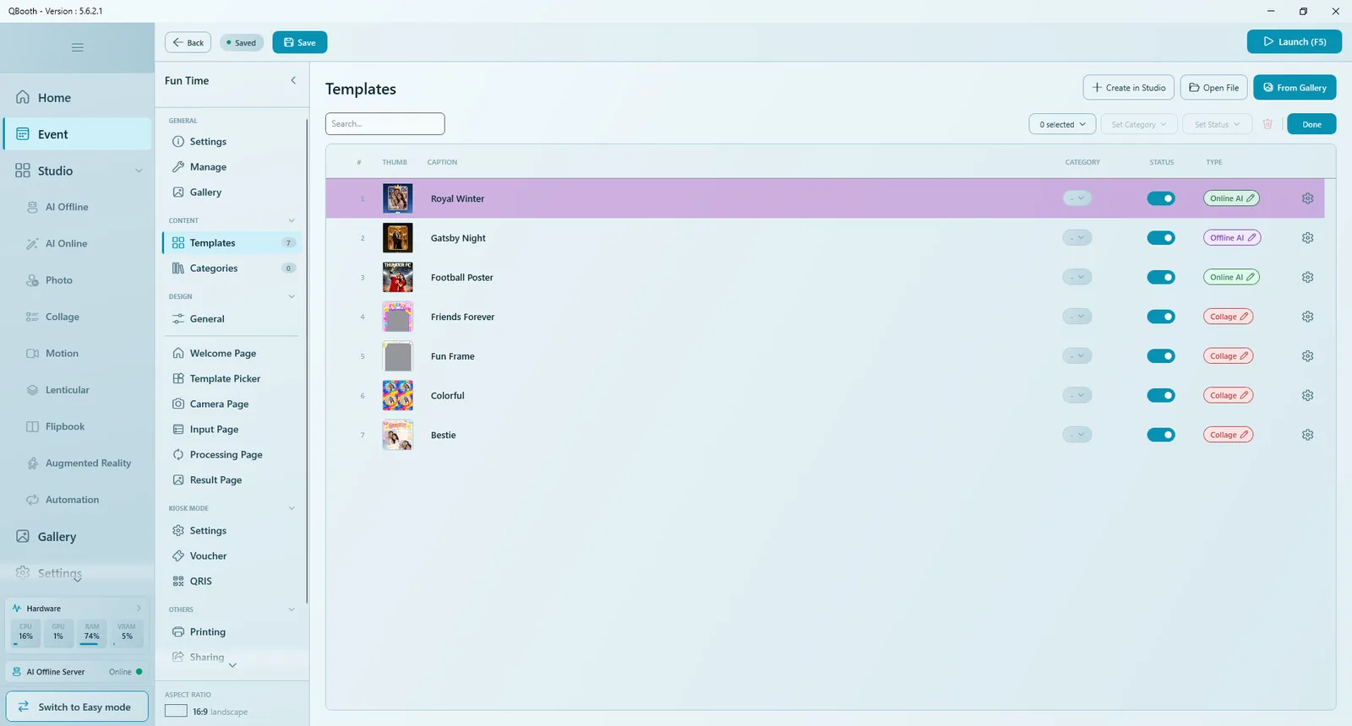Viewport: 1352px width, 726px height.
Task: Select the Colorful template thumbnail
Action: (x=397, y=395)
